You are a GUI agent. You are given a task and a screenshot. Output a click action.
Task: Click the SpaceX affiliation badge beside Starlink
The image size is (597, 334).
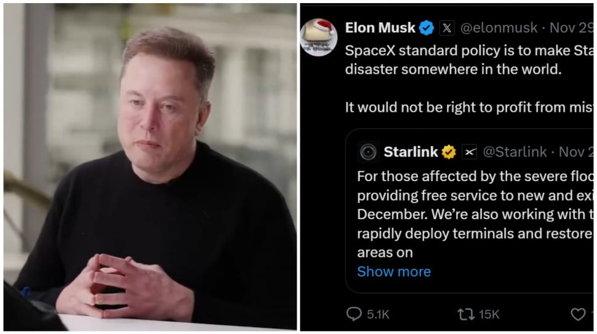pyautogui.click(x=470, y=152)
